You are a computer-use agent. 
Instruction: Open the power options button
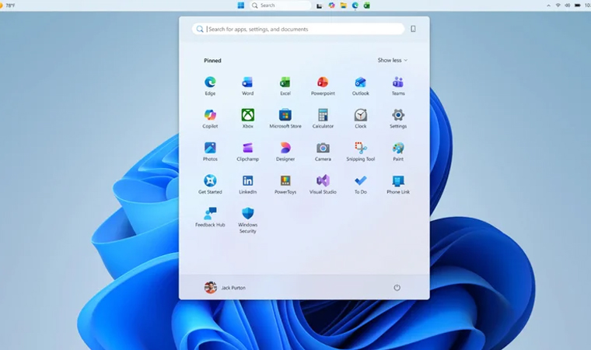tap(397, 288)
